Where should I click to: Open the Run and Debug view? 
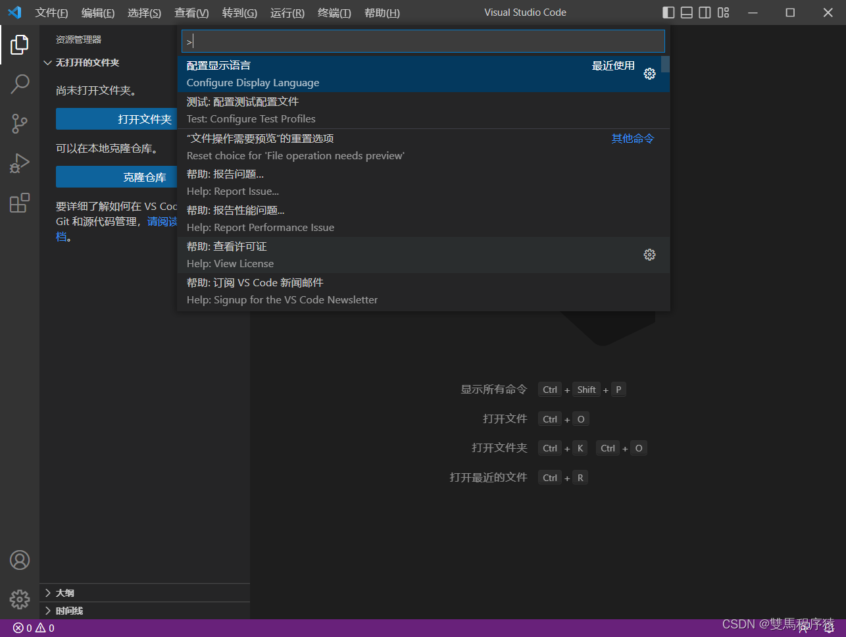pos(20,163)
